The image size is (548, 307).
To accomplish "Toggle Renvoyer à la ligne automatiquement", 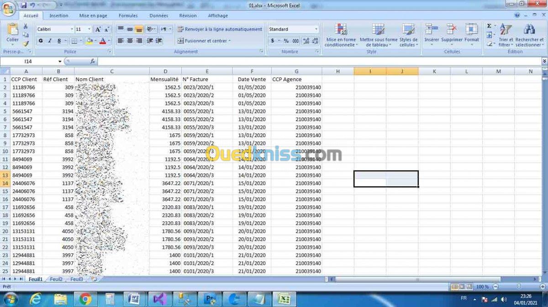I will point(220,29).
